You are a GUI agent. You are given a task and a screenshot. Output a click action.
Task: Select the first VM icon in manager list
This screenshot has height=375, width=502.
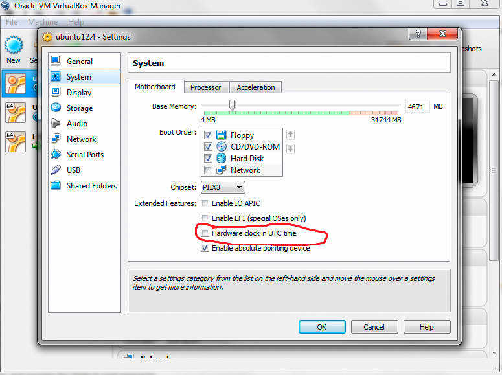tap(16, 84)
